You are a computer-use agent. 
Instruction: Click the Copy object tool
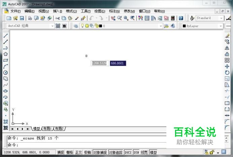coord(227,42)
